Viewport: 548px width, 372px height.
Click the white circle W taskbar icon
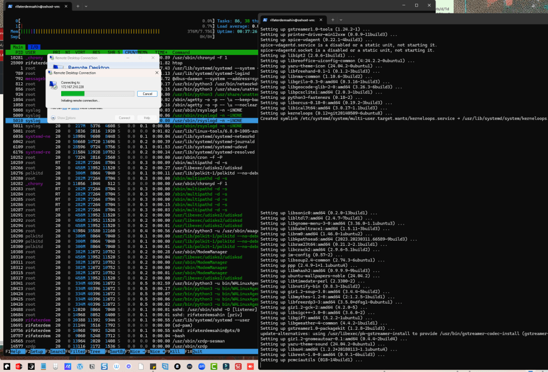coord(116,367)
